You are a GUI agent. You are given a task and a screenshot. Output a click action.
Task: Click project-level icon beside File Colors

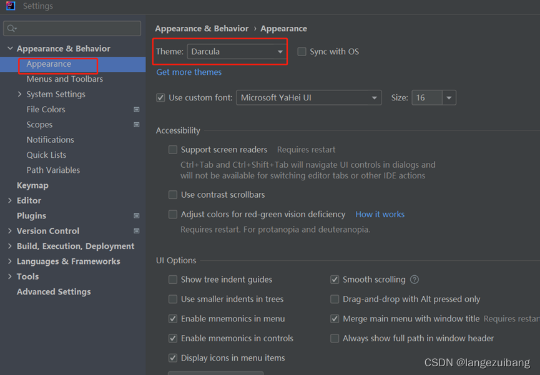point(137,109)
